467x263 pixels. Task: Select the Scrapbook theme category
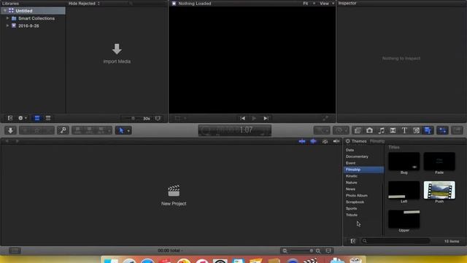(x=355, y=202)
